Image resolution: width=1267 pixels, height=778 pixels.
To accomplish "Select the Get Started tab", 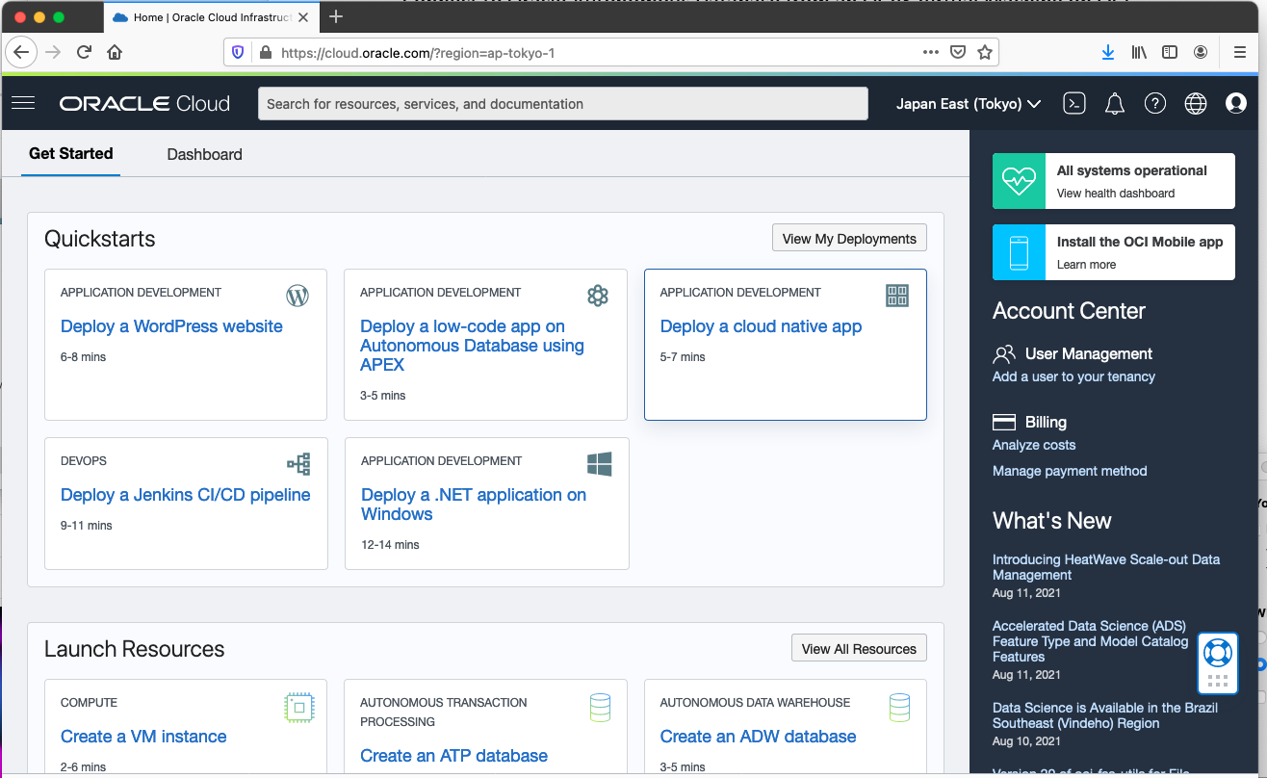I will (x=70, y=154).
